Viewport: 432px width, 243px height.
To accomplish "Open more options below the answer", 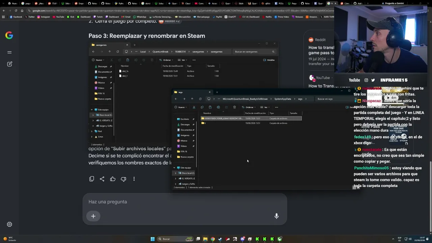I will coord(134,179).
